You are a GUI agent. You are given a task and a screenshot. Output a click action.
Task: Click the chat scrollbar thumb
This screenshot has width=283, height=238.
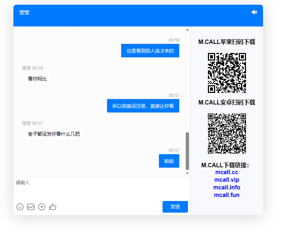(x=188, y=151)
